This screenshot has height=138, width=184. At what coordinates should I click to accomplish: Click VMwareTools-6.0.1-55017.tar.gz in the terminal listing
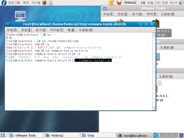(x=33, y=48)
